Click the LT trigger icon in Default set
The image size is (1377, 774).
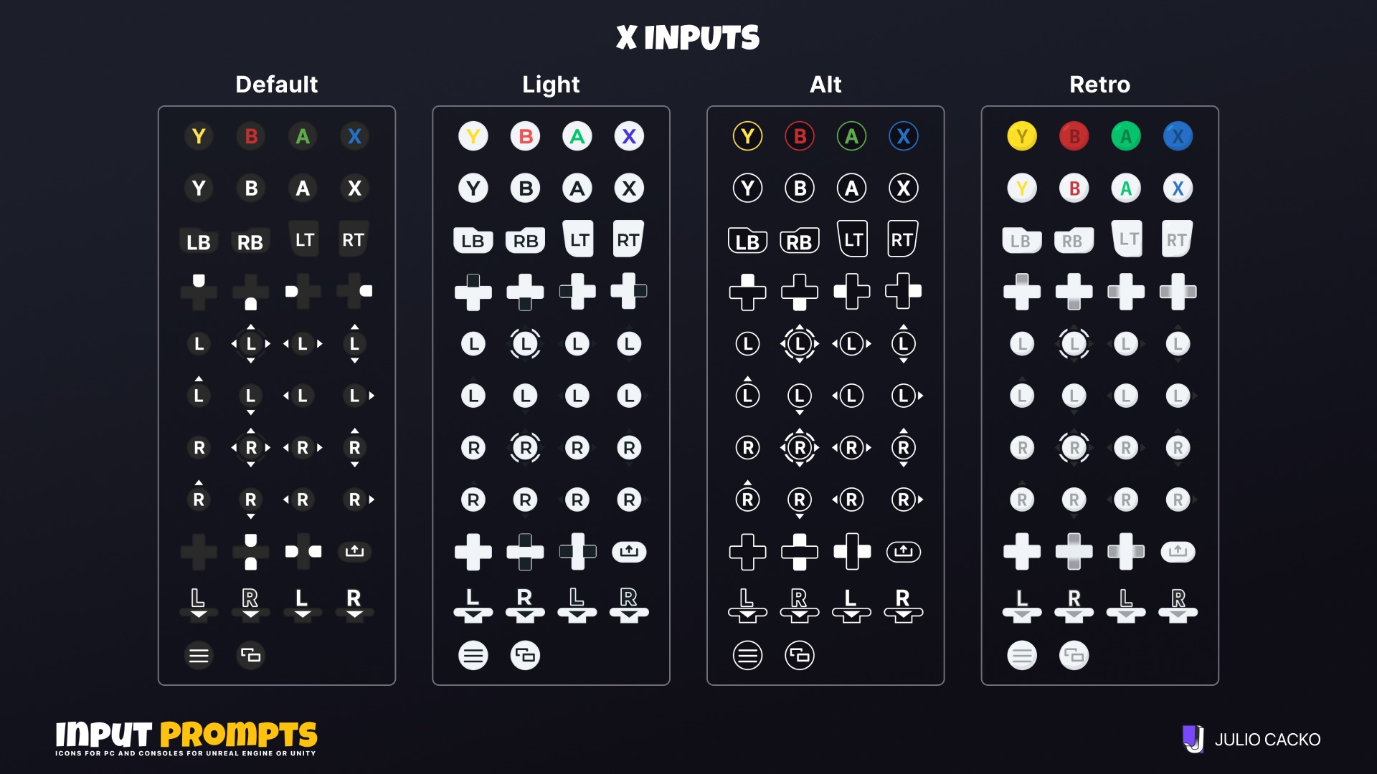click(x=304, y=239)
